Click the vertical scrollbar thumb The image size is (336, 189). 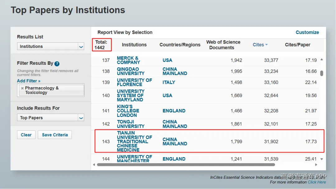click(322, 73)
